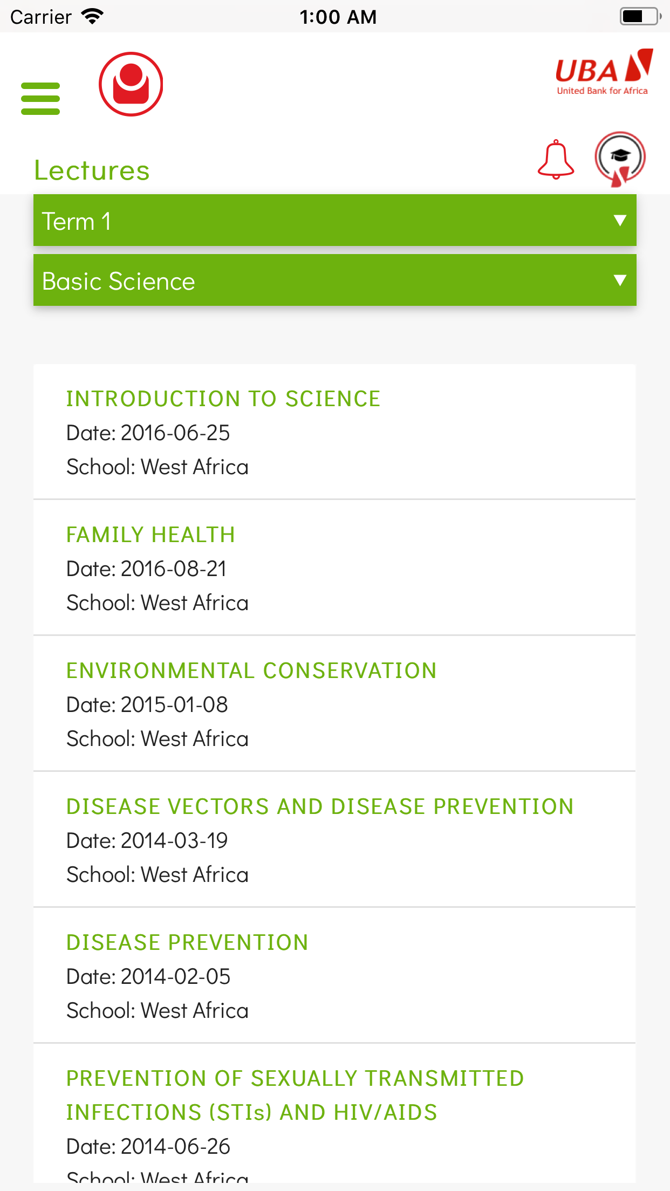Open Disease Vectors and Disease Prevention

320,806
